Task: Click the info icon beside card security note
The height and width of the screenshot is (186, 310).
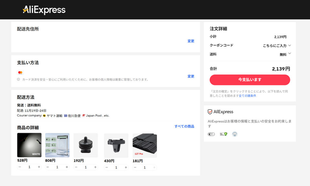Action: pyautogui.click(x=18, y=79)
